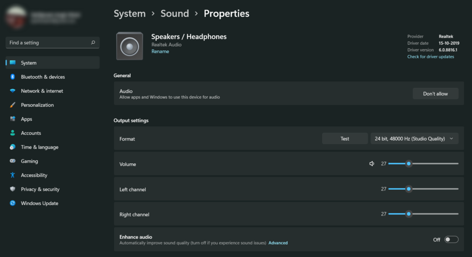The width and height of the screenshot is (472, 257).
Task: Click the Bluetooth & devices icon
Action: 12,77
